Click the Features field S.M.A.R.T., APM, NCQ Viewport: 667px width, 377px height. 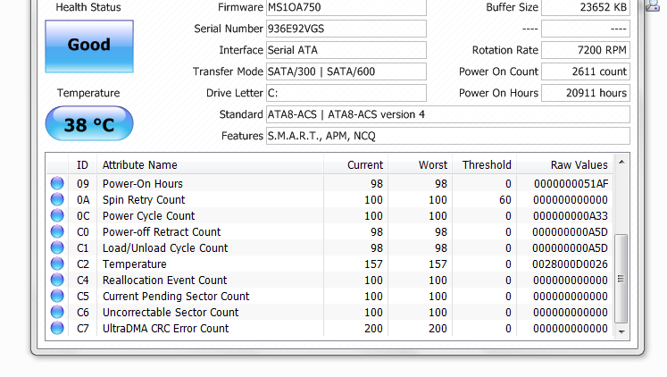448,136
